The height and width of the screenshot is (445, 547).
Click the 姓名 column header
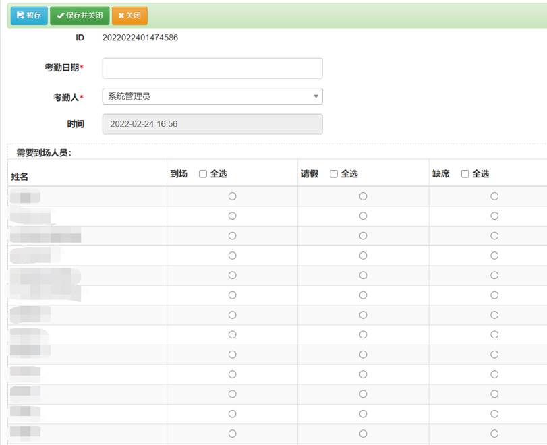point(18,177)
